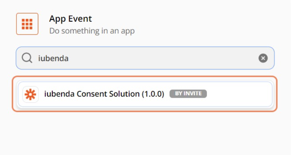Click the (1.0.0) version text in result
Screen dimensions: 292x155
152,94
